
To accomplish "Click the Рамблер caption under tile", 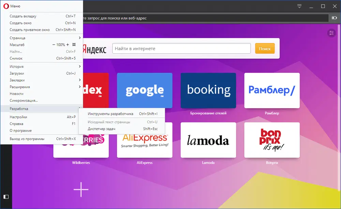I will coord(272,113).
